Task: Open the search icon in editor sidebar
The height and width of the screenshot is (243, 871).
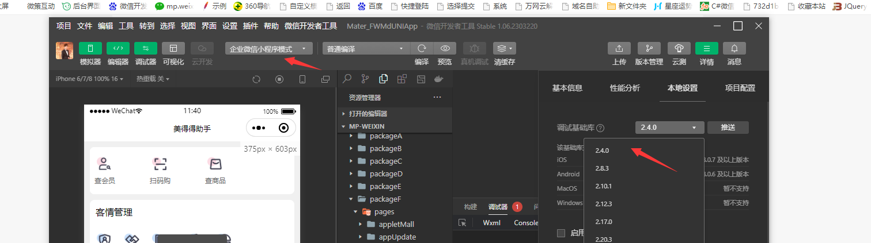Action: (347, 79)
